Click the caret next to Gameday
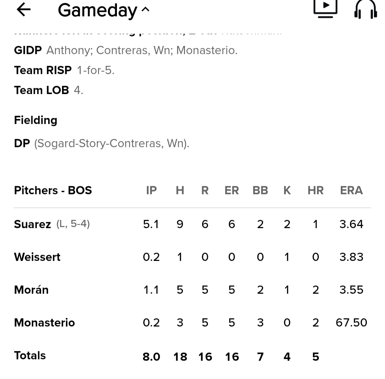 pyautogui.click(x=145, y=10)
